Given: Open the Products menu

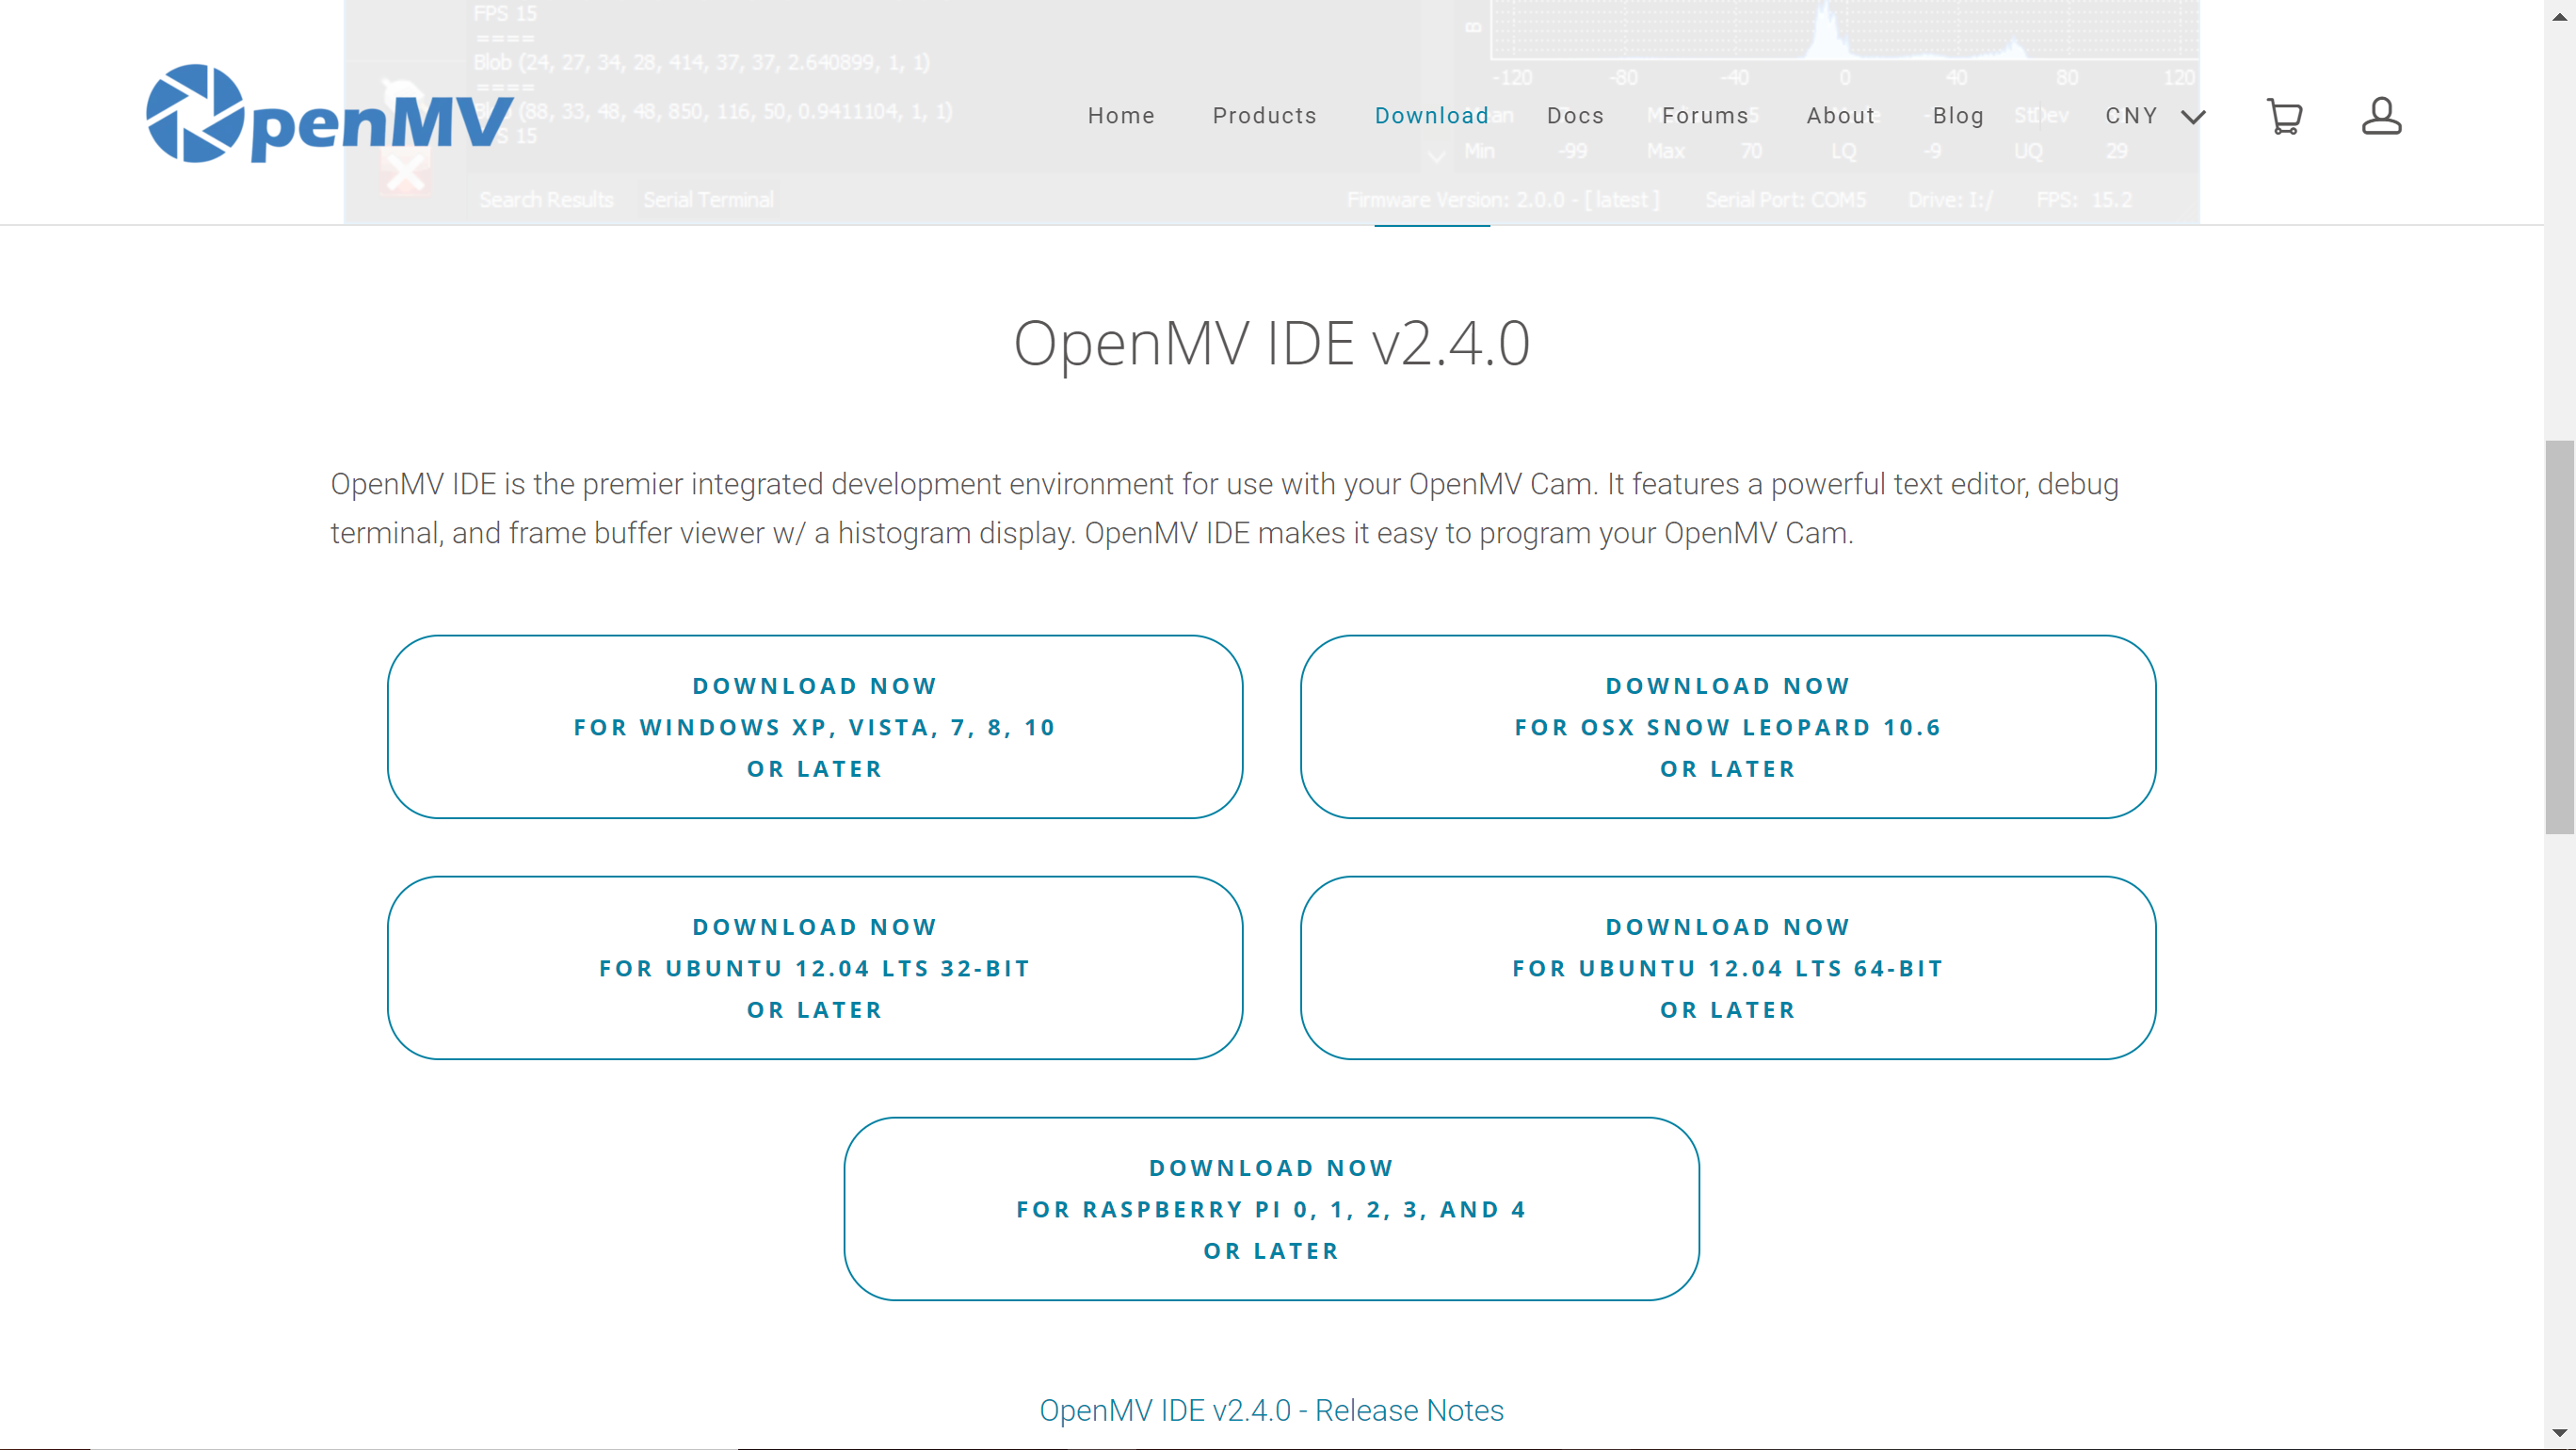Looking at the screenshot, I should point(1264,116).
